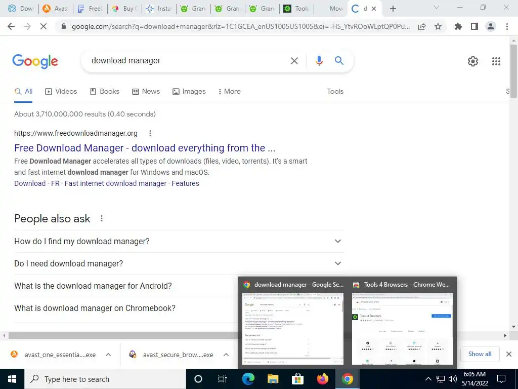Expand 'What is download manager on Chromebook?'
The width and height of the screenshot is (518, 389).
(x=126, y=308)
